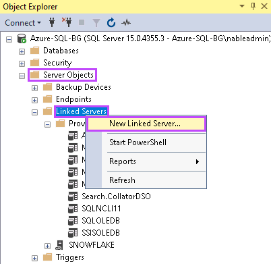Select the SSISOLEDB provider icon
The height and width of the screenshot is (264, 271).
(x=73, y=233)
